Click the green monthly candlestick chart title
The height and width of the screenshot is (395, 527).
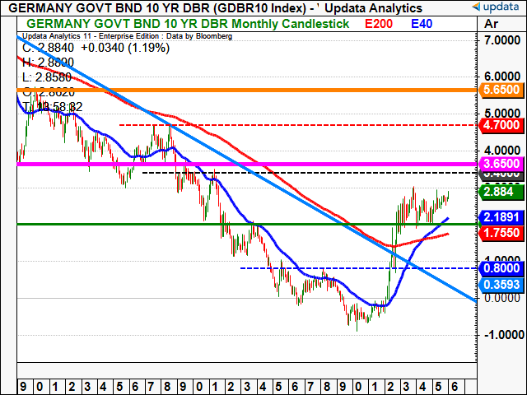[x=189, y=25]
